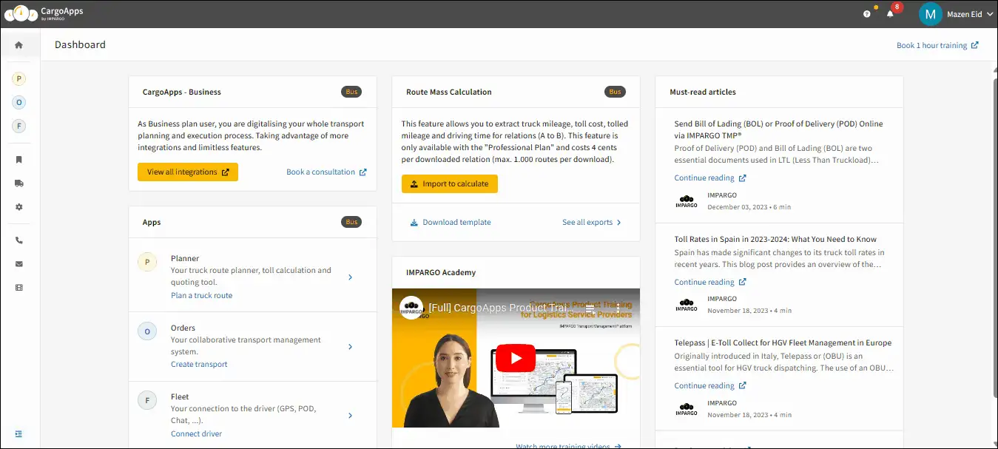Image resolution: width=998 pixels, height=449 pixels.
Task: Click Must-read articles heading
Action: 703,92
